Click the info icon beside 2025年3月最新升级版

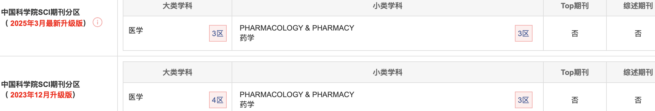pyautogui.click(x=97, y=23)
